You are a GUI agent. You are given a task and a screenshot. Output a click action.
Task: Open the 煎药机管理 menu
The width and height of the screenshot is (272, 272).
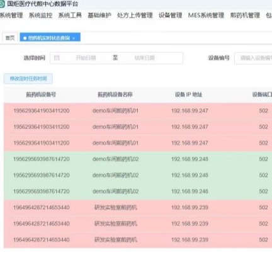click(245, 15)
